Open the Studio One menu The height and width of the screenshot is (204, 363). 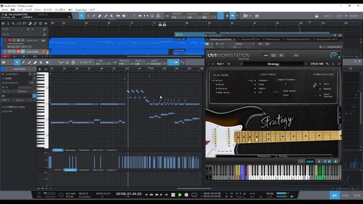81,10
